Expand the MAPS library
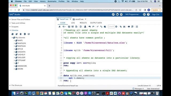Viewport: 171px width, 96px height. click(x=14, y=40)
